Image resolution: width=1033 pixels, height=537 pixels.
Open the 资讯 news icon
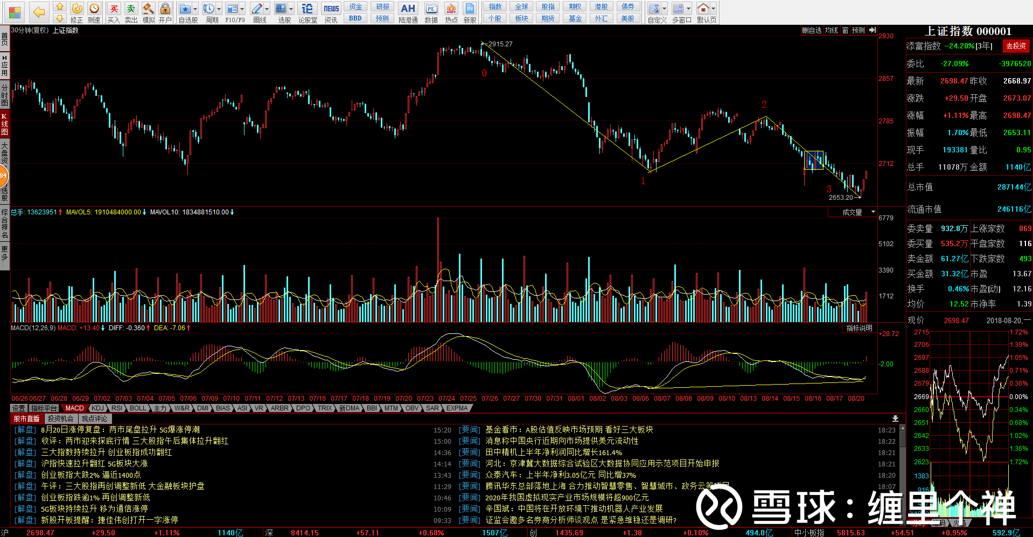(x=331, y=9)
